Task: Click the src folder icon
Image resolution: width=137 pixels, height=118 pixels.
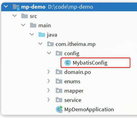Action: (24, 16)
